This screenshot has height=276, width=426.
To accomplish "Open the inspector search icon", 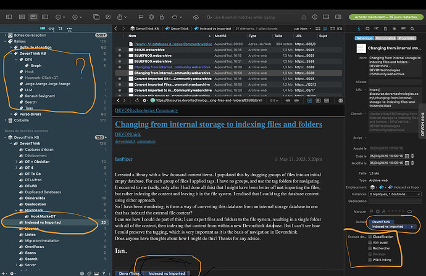I will (412, 28).
